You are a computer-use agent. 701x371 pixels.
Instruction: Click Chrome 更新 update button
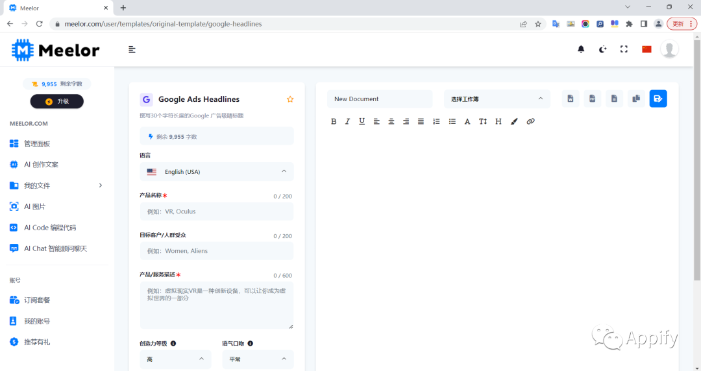pyautogui.click(x=682, y=24)
